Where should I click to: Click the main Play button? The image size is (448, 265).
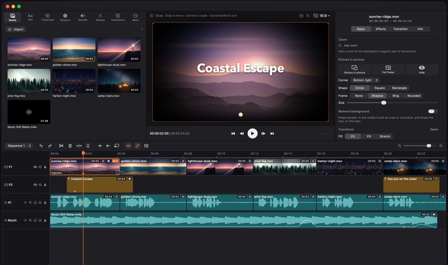[x=252, y=133]
